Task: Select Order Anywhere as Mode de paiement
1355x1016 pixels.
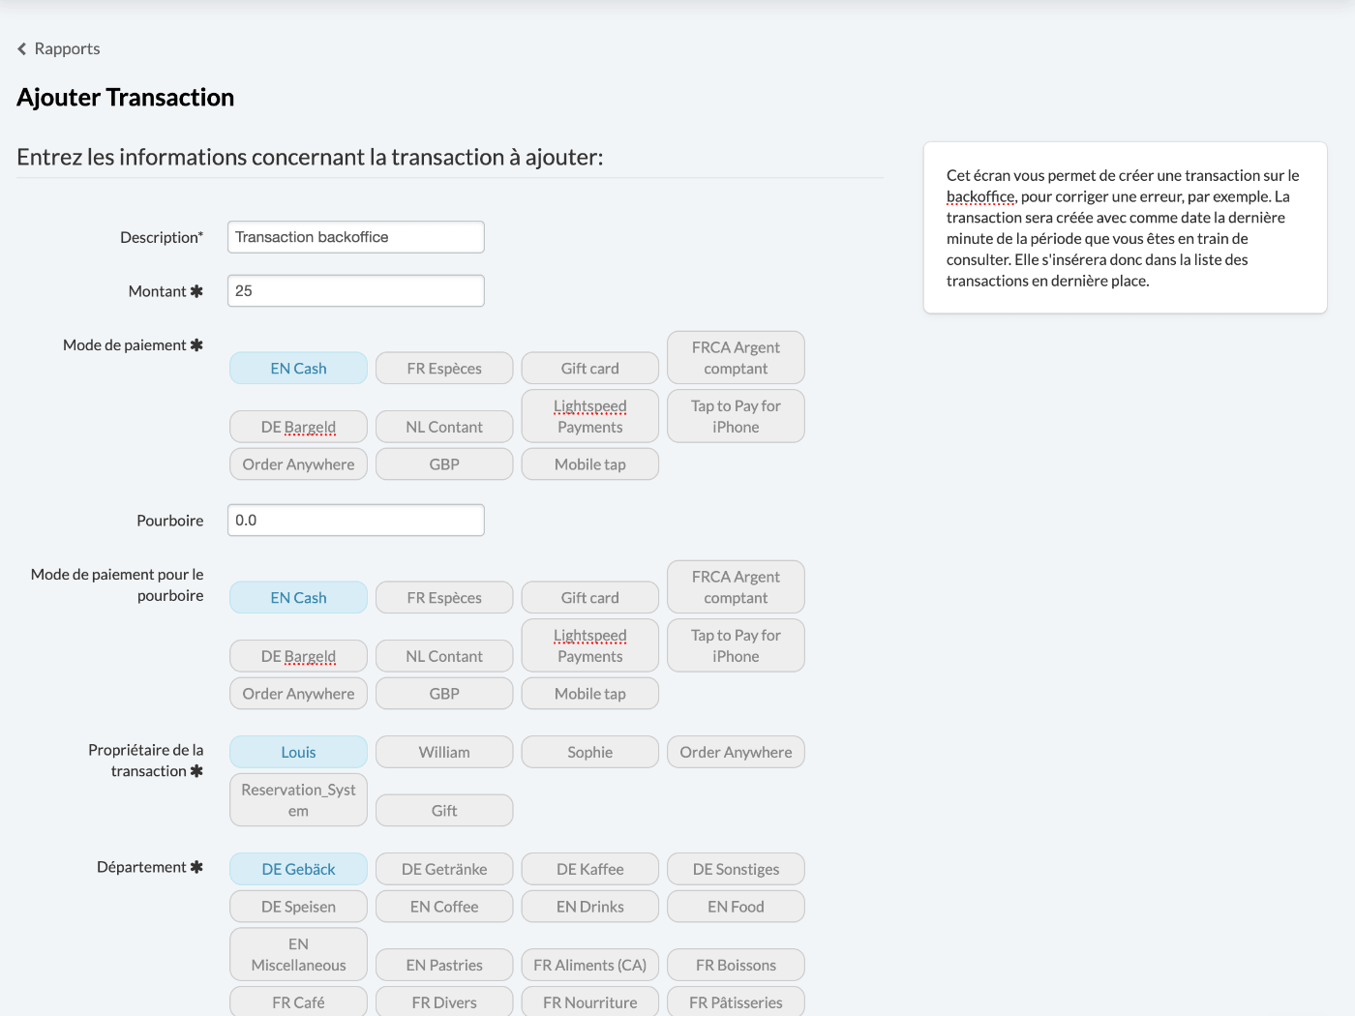Action: pos(298,464)
